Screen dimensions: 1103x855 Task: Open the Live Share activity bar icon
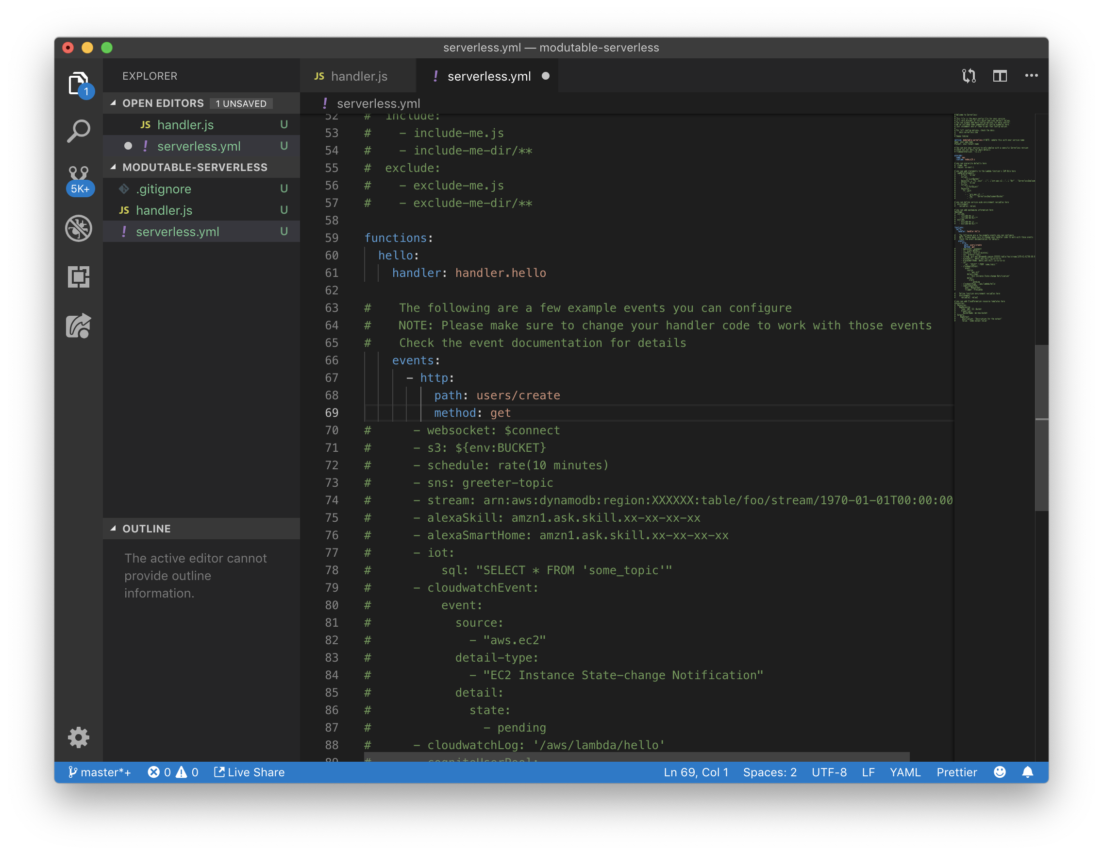point(78,326)
